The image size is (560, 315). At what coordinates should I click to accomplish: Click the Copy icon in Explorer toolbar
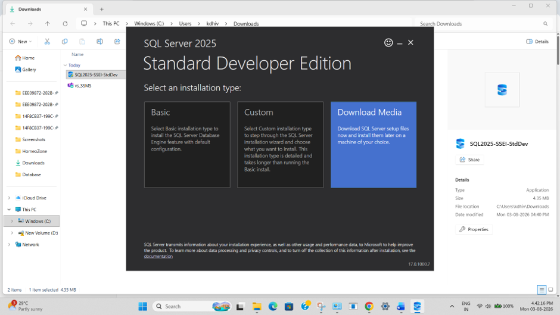pyautogui.click(x=65, y=42)
